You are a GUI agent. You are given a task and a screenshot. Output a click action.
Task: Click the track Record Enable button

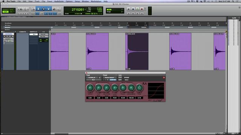(5, 36)
